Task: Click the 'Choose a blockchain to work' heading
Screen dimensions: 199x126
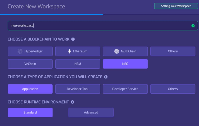Action: [39, 39]
